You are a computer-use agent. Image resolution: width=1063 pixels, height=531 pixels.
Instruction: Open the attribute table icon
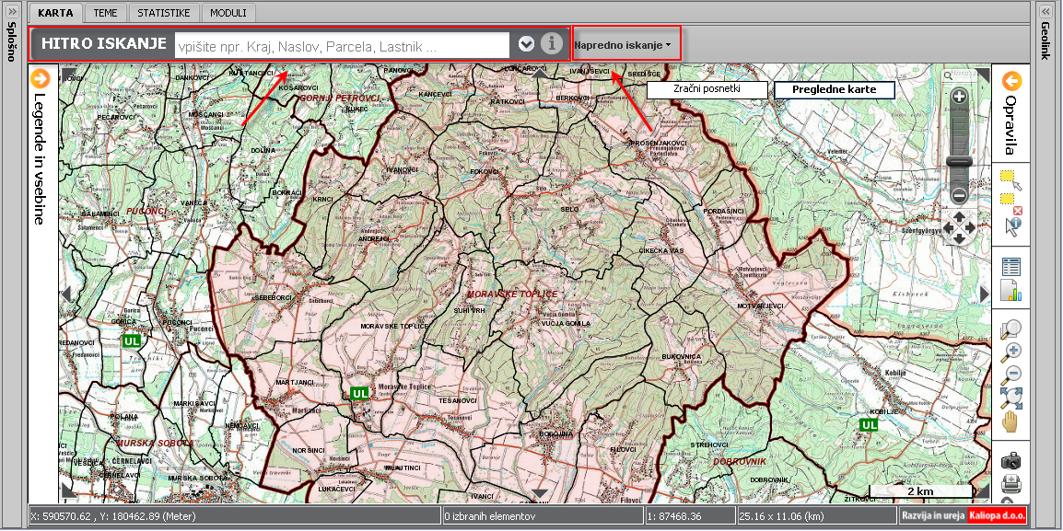pos(1011,267)
